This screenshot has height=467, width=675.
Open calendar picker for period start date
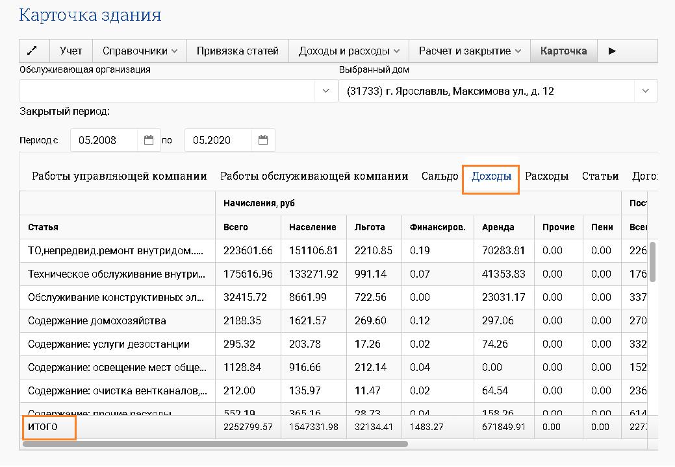[149, 139]
